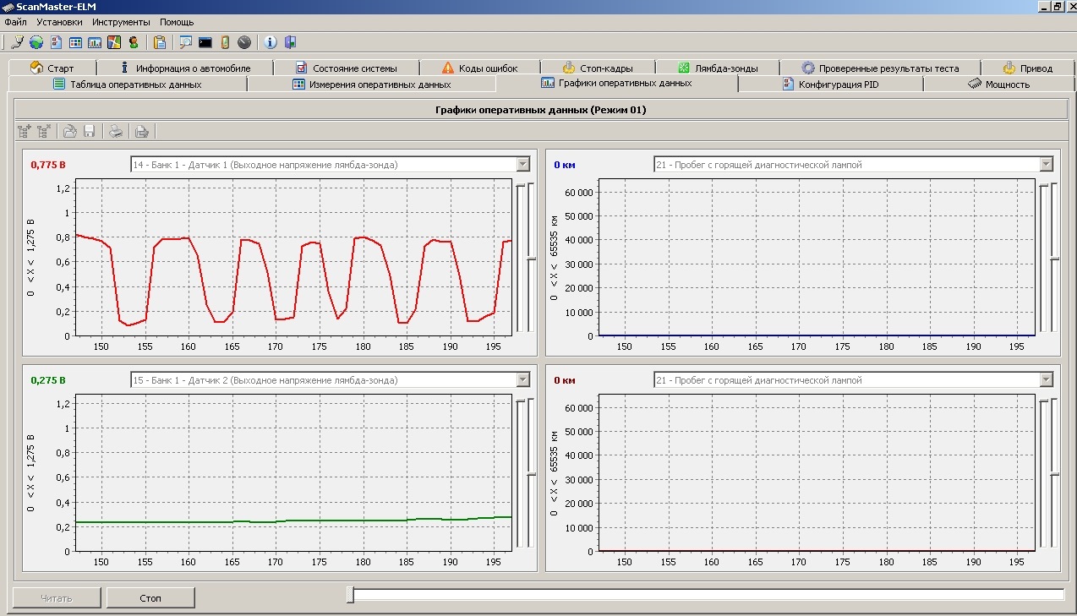Click the user person toolbar icon
This screenshot has width=1077, height=616.
click(x=134, y=42)
